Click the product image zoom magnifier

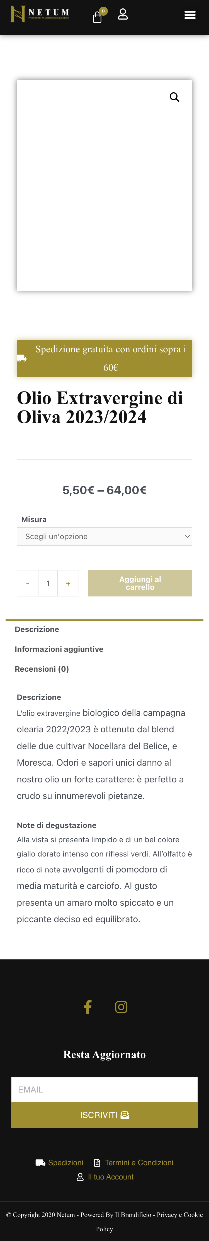[x=174, y=97]
